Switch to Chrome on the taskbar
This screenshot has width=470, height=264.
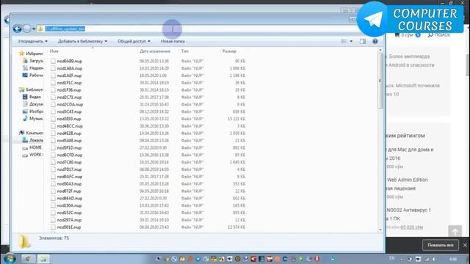pyautogui.click(x=28, y=259)
